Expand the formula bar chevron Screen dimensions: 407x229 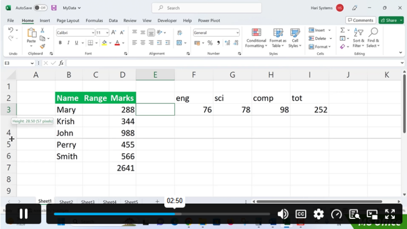coord(402,63)
